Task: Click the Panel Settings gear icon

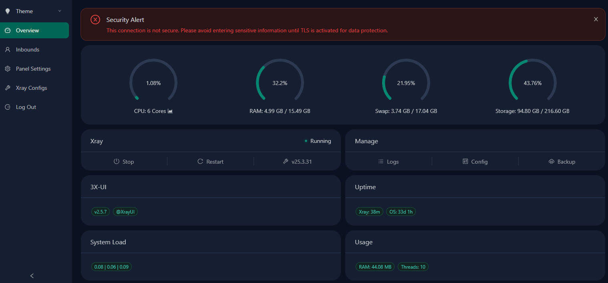Action: tap(7, 69)
